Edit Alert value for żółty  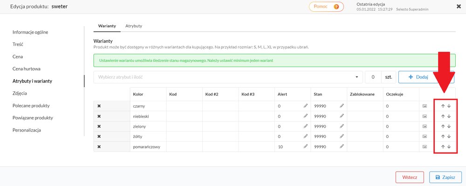coord(306,136)
